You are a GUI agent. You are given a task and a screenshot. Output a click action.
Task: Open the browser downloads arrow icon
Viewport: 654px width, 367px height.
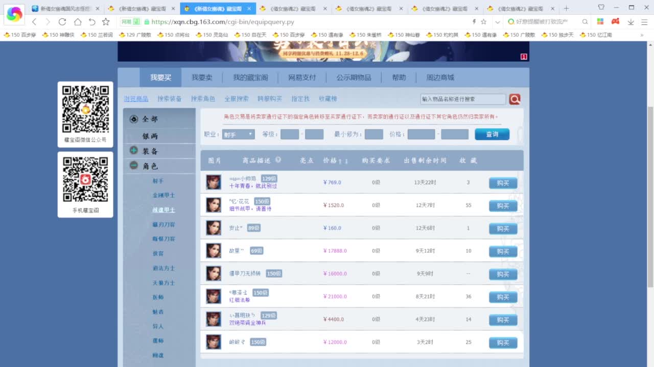click(630, 22)
